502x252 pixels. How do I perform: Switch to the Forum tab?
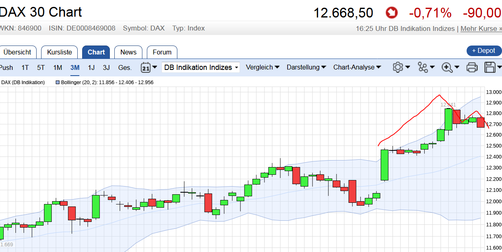point(162,52)
